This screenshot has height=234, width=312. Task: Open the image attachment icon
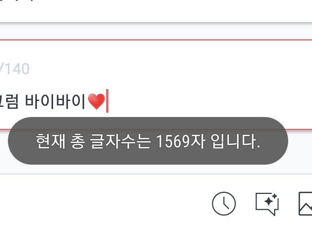(305, 204)
